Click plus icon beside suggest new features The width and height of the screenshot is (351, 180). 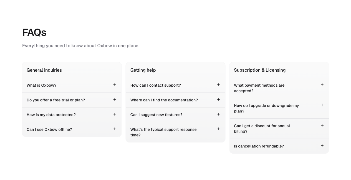[218, 114]
